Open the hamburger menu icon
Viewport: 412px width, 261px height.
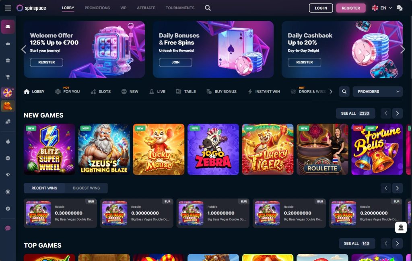point(8,8)
